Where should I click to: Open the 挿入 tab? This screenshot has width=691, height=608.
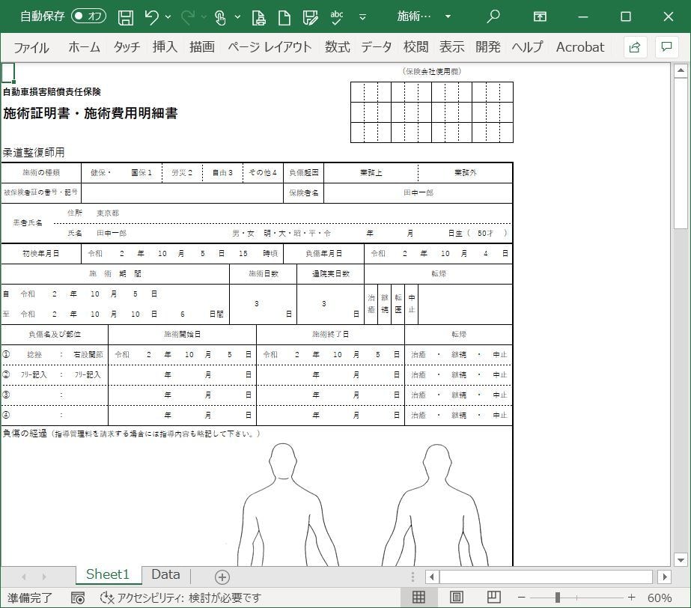165,47
